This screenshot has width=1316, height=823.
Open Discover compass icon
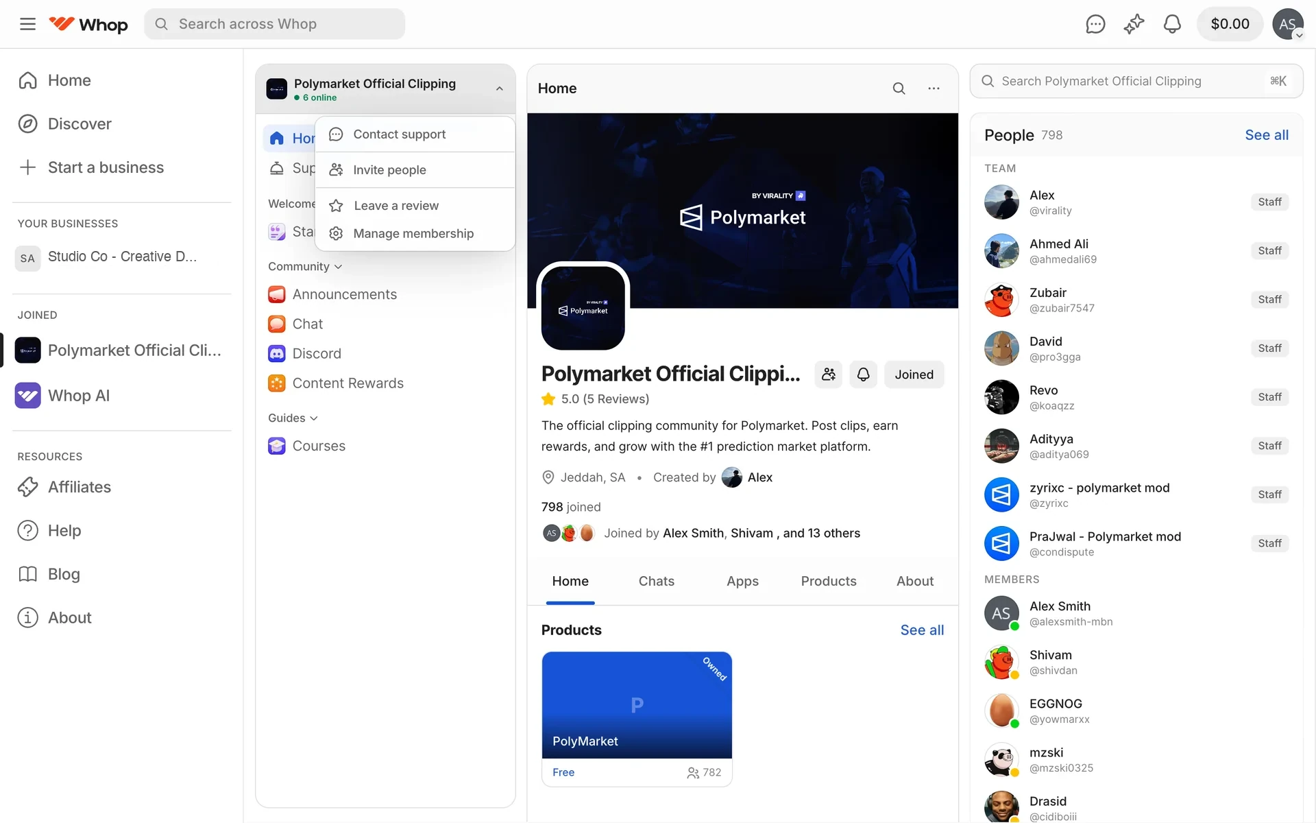coord(27,123)
